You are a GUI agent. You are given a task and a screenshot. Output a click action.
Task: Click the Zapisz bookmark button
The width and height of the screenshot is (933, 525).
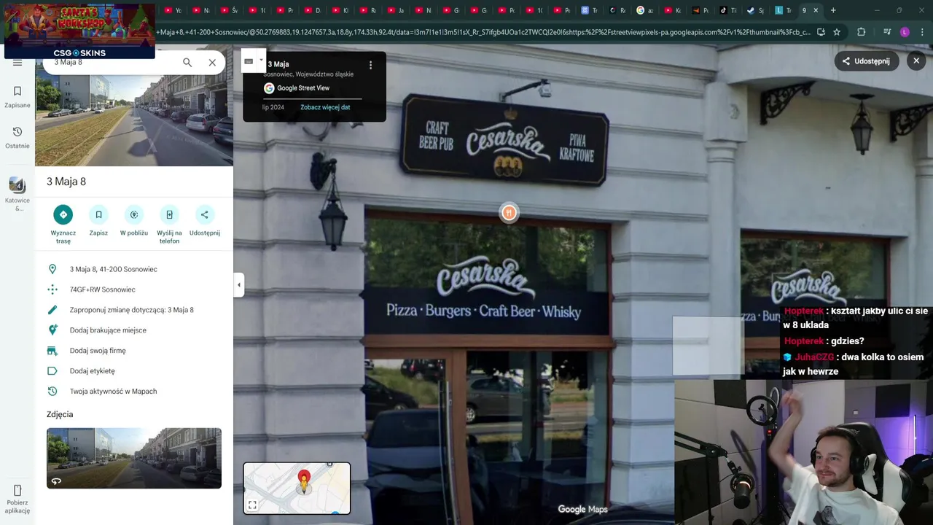coord(98,221)
